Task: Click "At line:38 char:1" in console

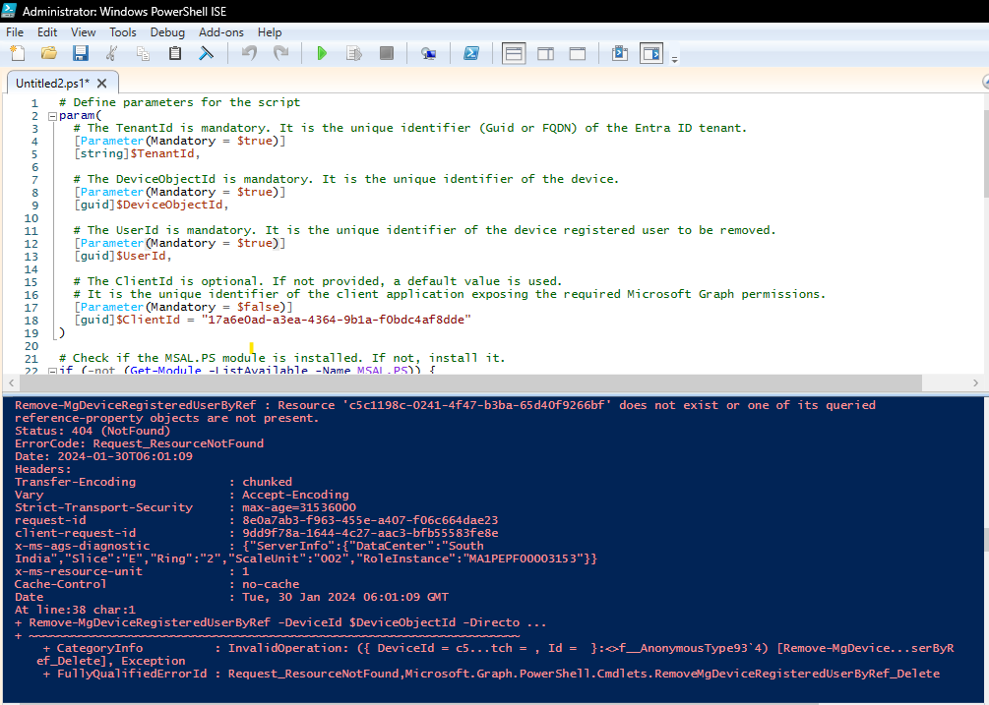Action: click(x=75, y=610)
